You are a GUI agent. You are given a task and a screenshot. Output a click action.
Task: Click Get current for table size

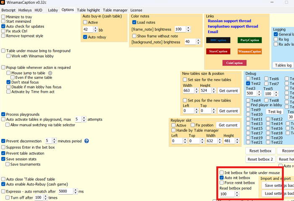[228, 91]
